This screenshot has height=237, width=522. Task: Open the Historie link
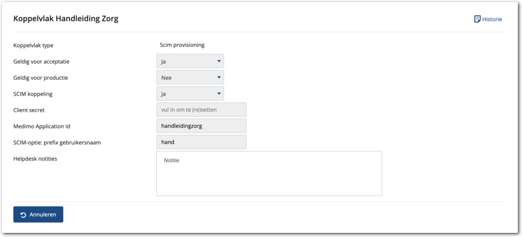492,20
